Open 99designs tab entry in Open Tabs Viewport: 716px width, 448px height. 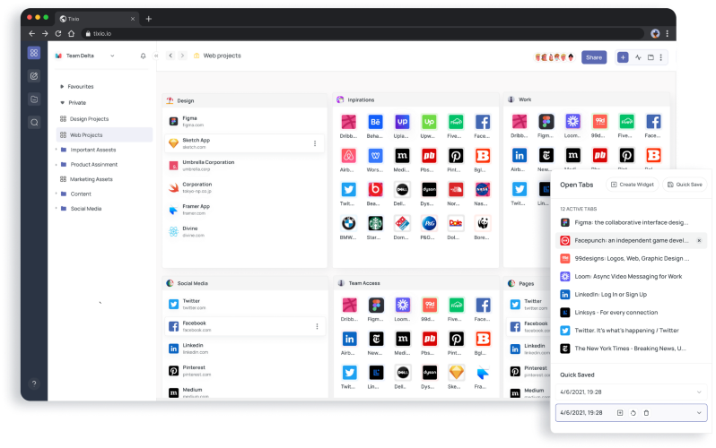[x=631, y=259]
